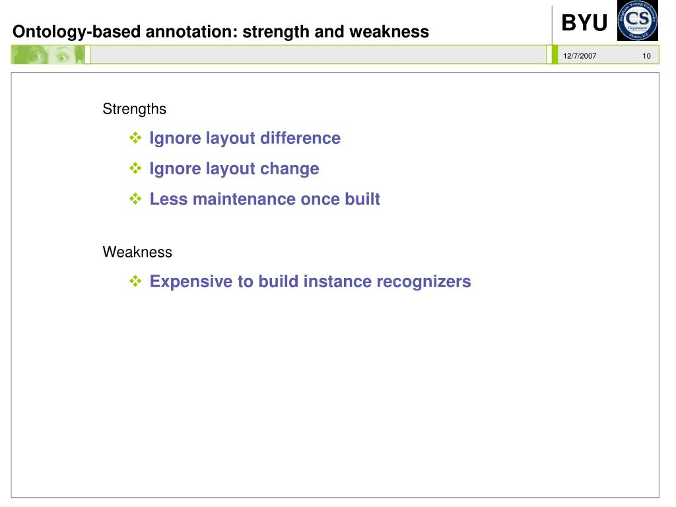Click bullet icon beside Ignore layout change
Screen dimensions: 676x507
(135, 168)
